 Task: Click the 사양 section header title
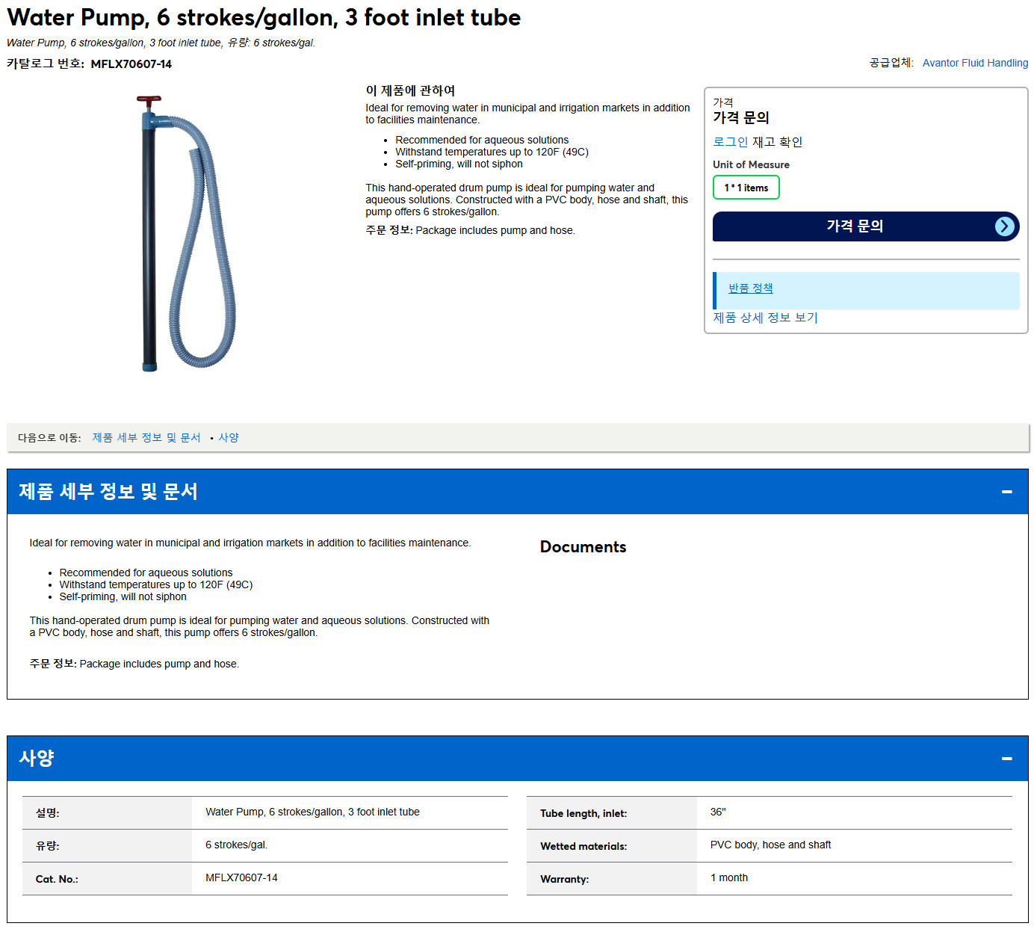[x=37, y=759]
